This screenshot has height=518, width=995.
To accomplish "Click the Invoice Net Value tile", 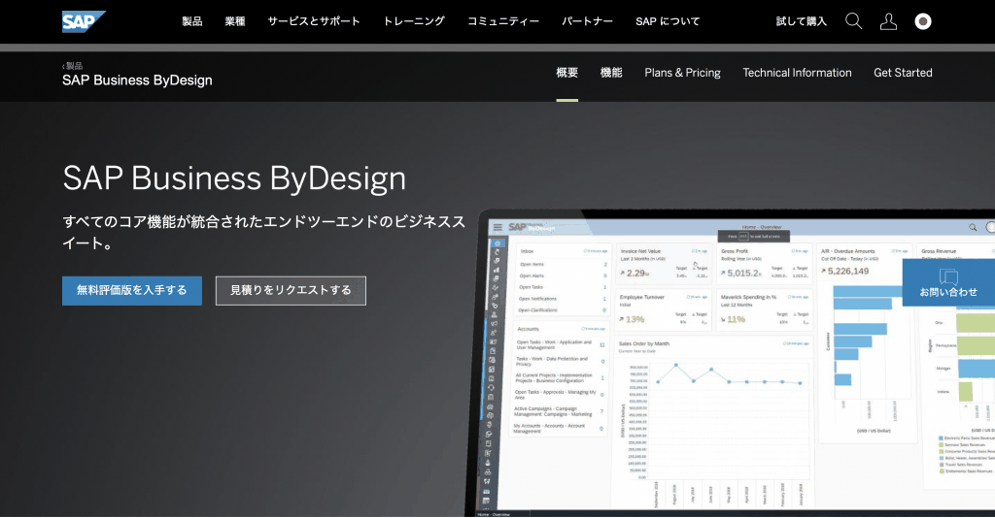I will (x=663, y=264).
